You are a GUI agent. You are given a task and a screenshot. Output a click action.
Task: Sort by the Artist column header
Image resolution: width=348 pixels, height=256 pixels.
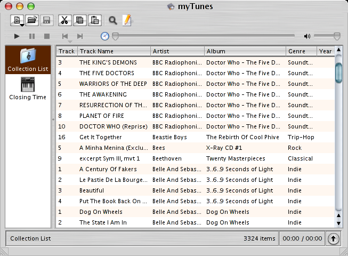tap(177, 51)
